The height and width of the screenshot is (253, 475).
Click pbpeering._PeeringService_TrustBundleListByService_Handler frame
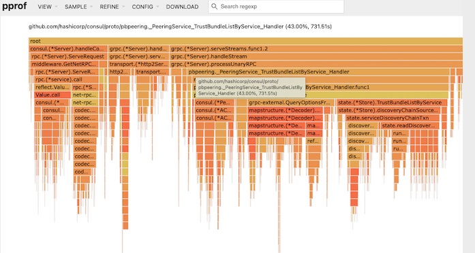tap(318, 72)
